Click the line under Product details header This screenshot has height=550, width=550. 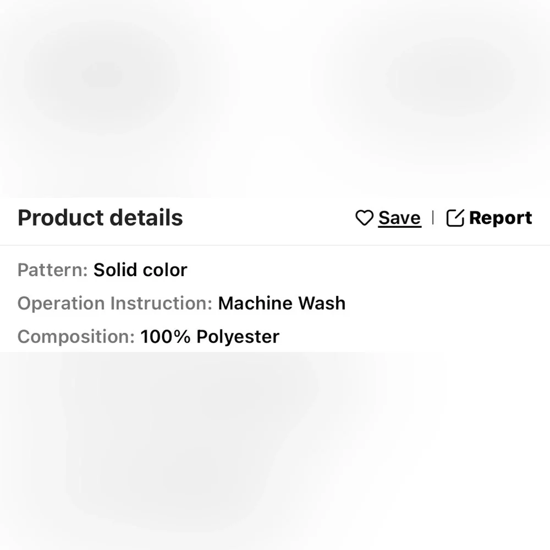tap(275, 245)
